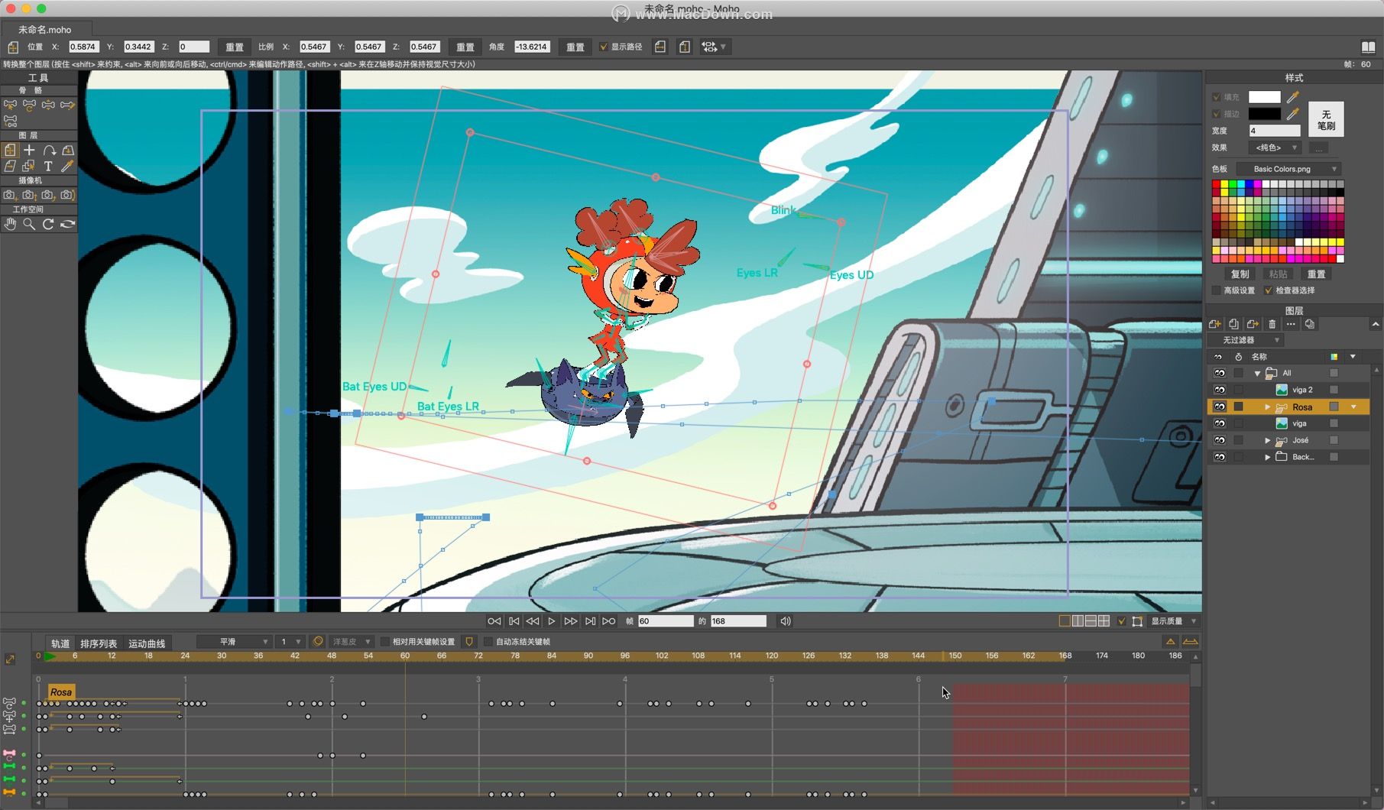The width and height of the screenshot is (1384, 810).
Task: Open the 排序列表 sequencer tab
Action: [x=99, y=643]
